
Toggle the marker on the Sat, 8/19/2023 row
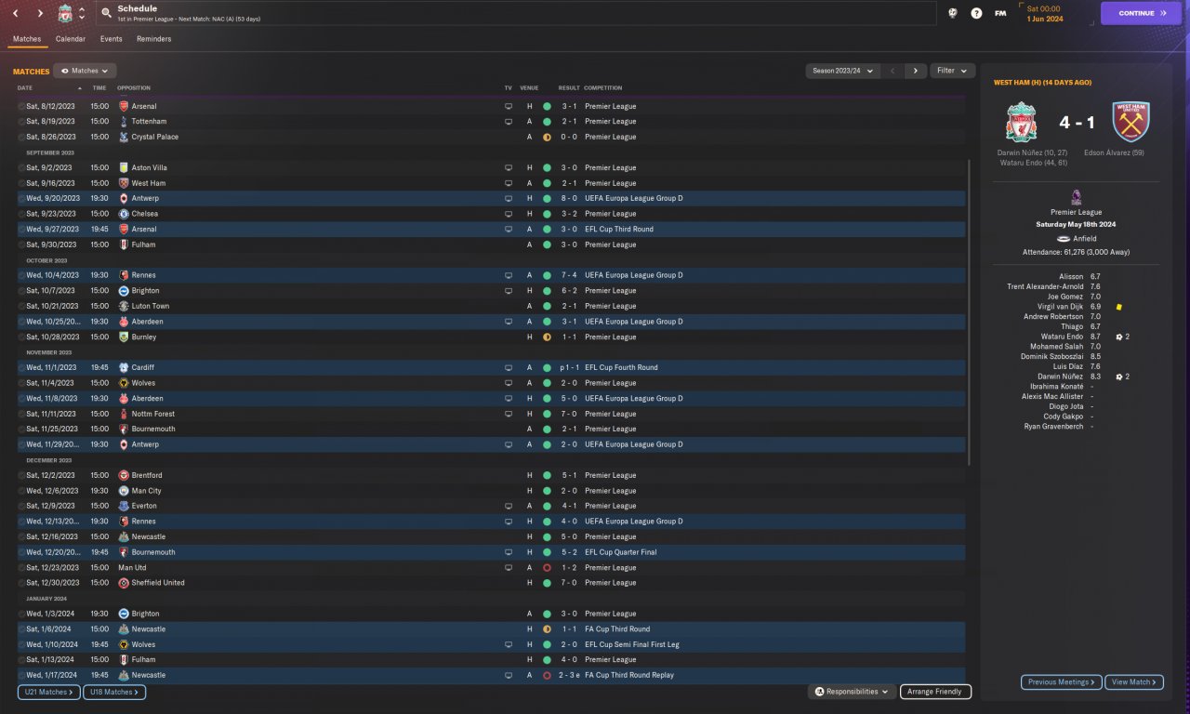click(21, 122)
